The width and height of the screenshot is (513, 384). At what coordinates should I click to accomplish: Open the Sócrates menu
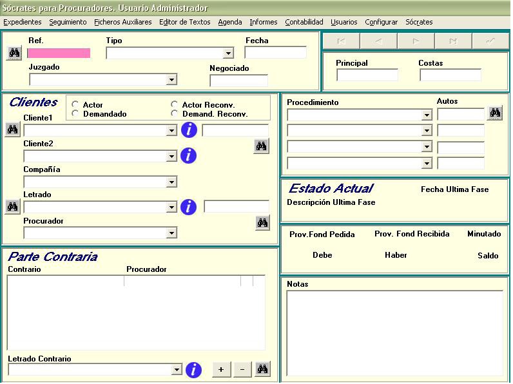tap(419, 22)
